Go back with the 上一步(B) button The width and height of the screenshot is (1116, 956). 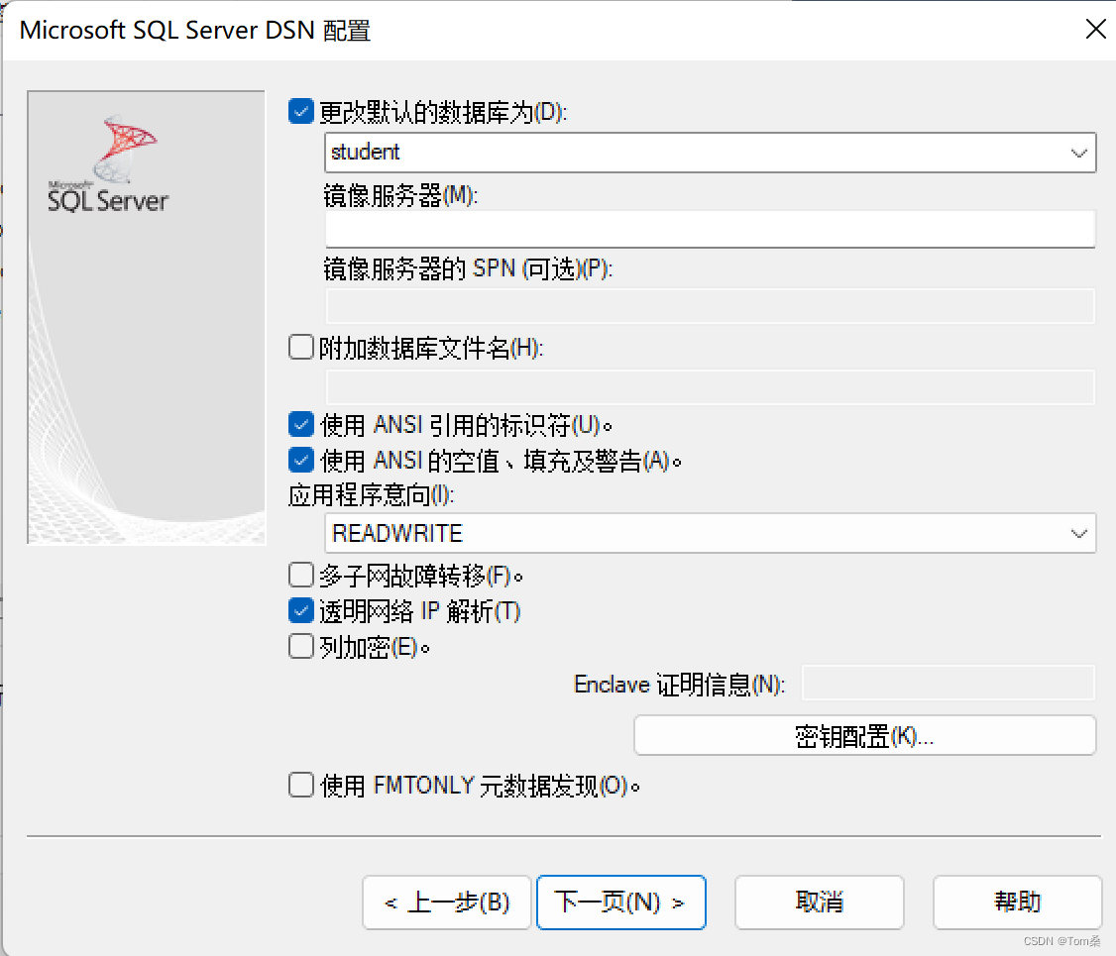(447, 902)
